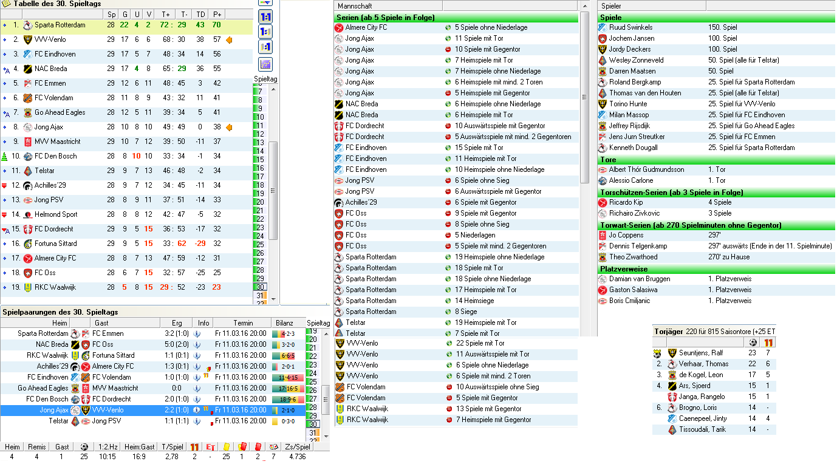Click the penalty 11 column header in the Torjäger list

(768, 343)
